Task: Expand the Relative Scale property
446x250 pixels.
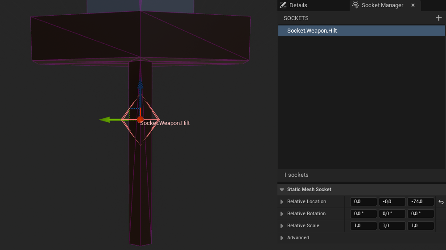Action: tap(282, 226)
